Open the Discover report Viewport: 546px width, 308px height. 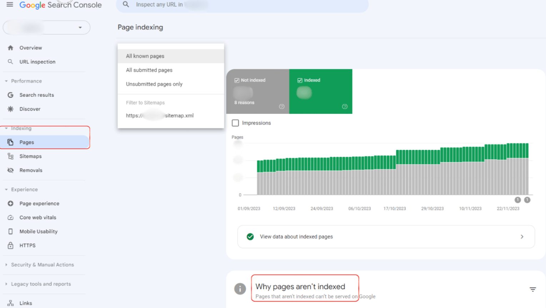click(30, 109)
